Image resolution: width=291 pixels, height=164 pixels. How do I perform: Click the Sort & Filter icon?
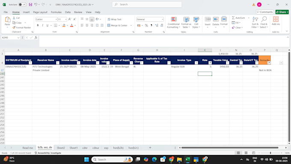(255, 19)
